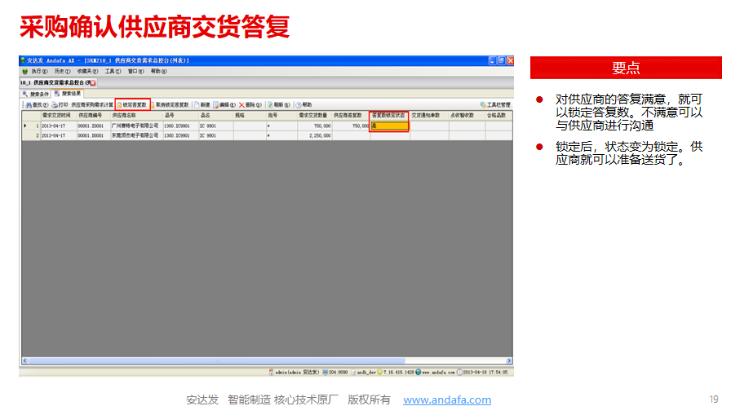Screen dimensions: 740x415
Task: Click the 查找 (Find) binoculars icon
Action: pyautogui.click(x=28, y=105)
